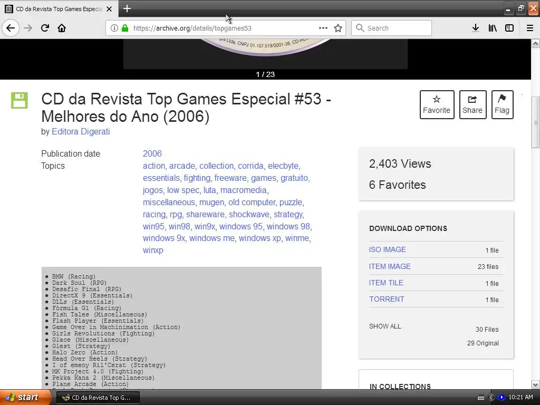Open the 'gratuito' topic link
Viewport: 540px width, 405px height.
(x=294, y=178)
